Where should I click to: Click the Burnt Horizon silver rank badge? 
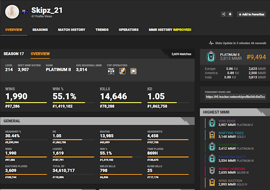tap(212, 171)
